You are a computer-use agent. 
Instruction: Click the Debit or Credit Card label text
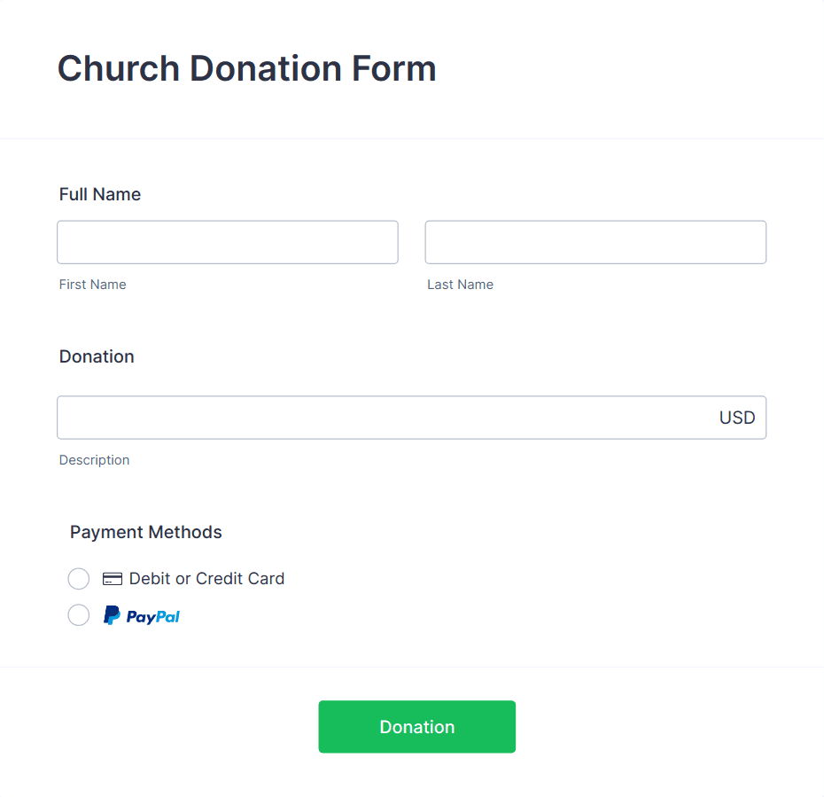point(206,578)
